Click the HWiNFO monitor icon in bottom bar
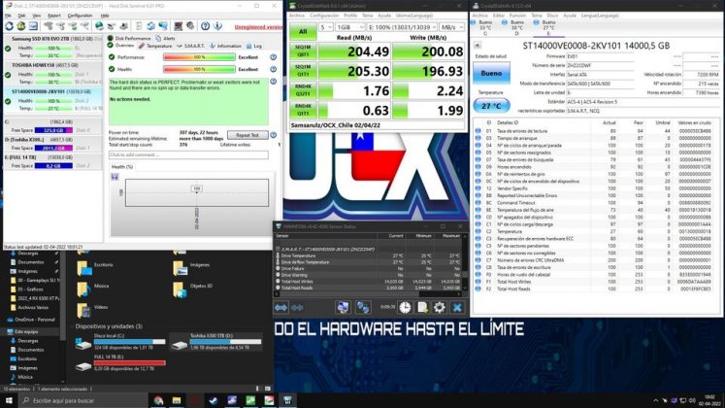Image resolution: width=725 pixels, height=408 pixels. coord(343,307)
